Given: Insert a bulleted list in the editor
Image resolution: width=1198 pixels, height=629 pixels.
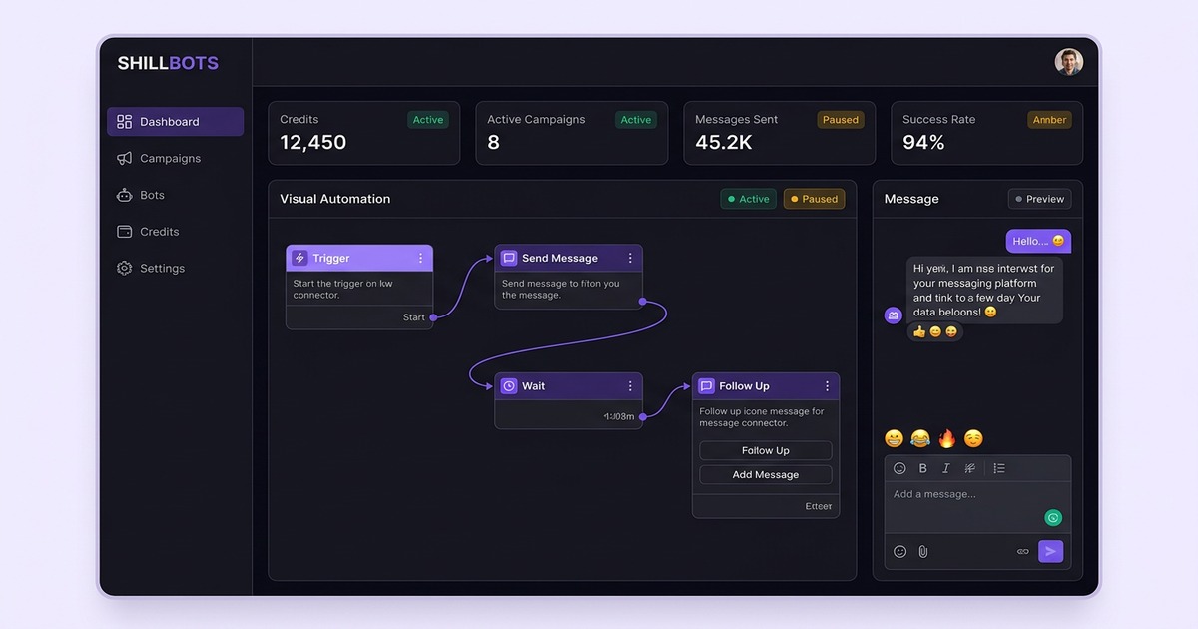Looking at the screenshot, I should pyautogui.click(x=999, y=468).
